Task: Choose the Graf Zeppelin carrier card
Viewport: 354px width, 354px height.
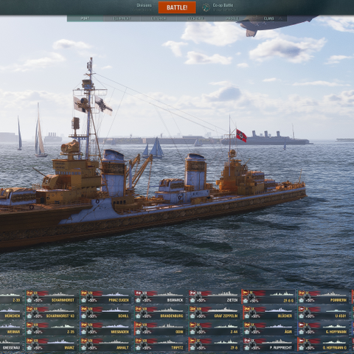Action: coord(215,313)
